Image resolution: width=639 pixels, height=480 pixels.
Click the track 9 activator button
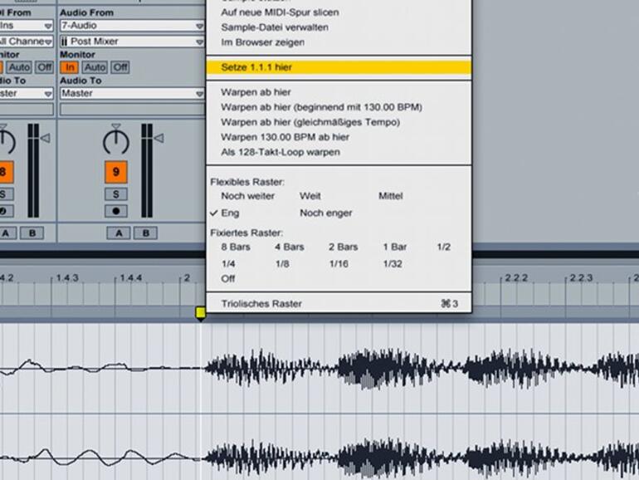coord(115,172)
